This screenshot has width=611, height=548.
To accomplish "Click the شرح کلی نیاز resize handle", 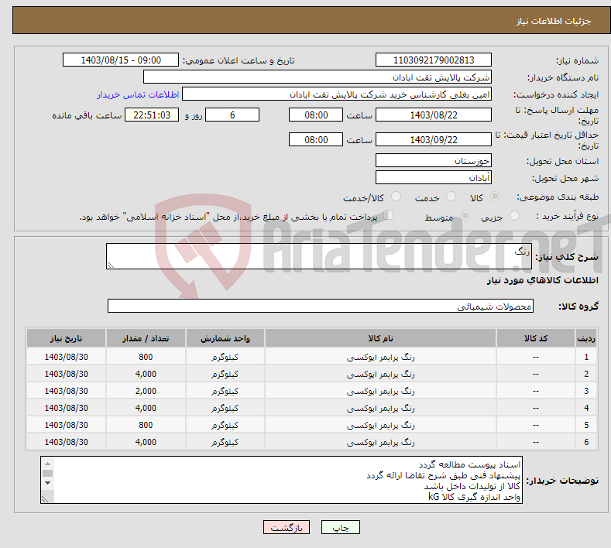I will point(111,265).
